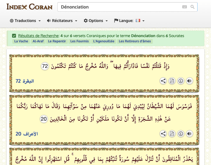Go to the Index Coran home logo
Screen dimensions: 211x165
pyautogui.click(x=29, y=7)
